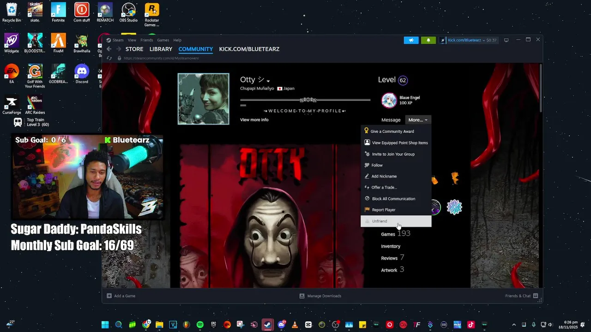Open Manage Downloads

320,296
